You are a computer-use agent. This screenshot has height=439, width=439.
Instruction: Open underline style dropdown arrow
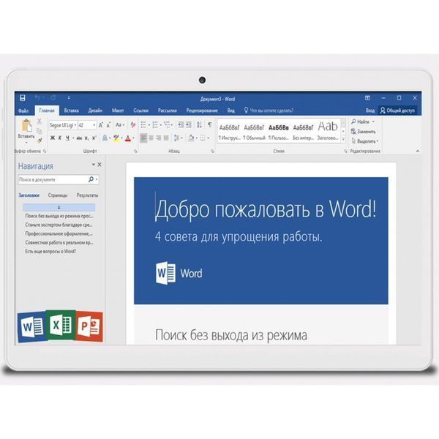click(x=73, y=138)
